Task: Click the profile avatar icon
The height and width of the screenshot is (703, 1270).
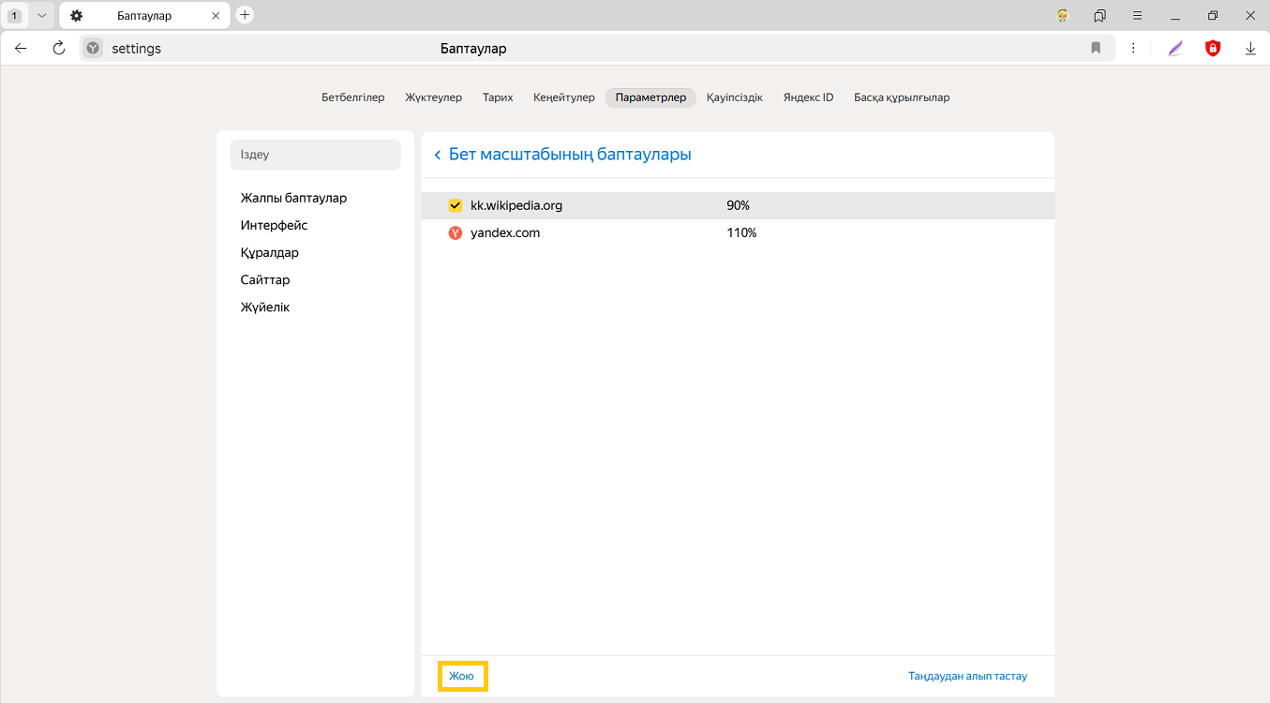Action: tap(1063, 16)
